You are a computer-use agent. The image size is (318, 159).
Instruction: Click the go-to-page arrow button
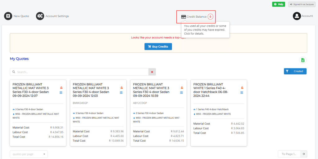[304, 154]
